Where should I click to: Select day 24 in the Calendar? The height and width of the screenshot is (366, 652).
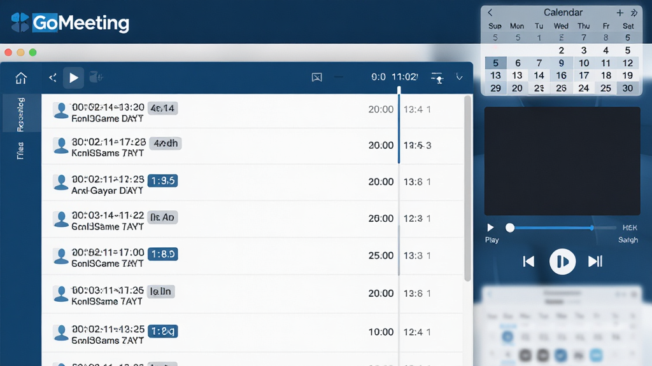coord(583,88)
